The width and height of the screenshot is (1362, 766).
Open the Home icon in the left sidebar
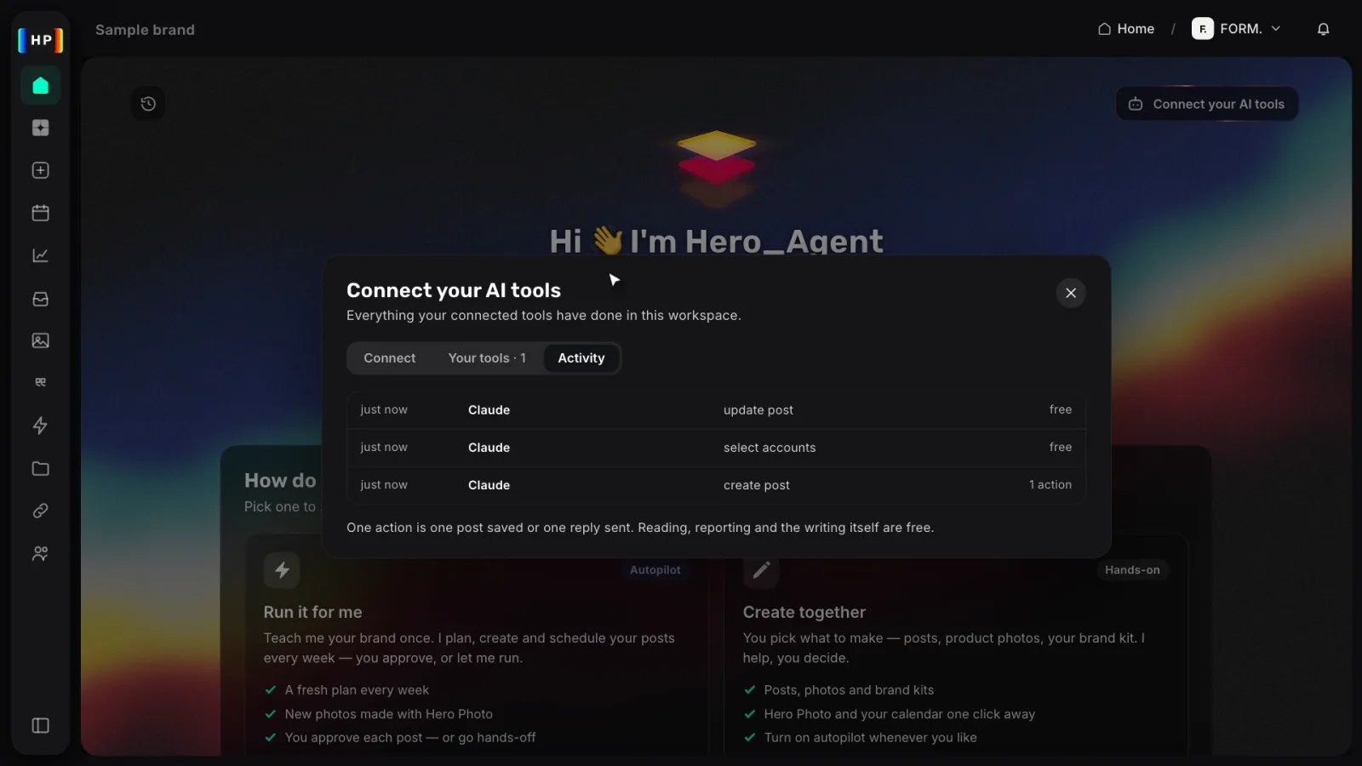click(x=40, y=85)
